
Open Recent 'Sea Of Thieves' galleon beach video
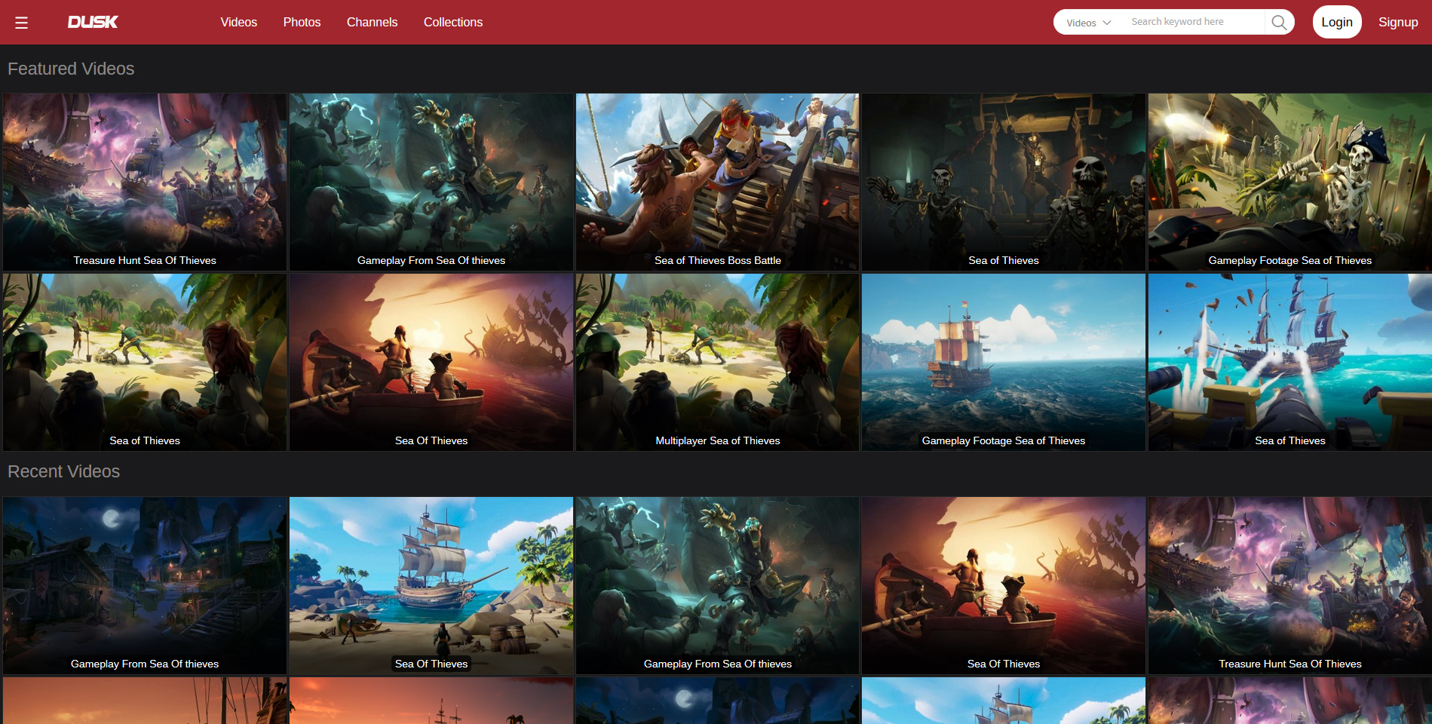(431, 585)
